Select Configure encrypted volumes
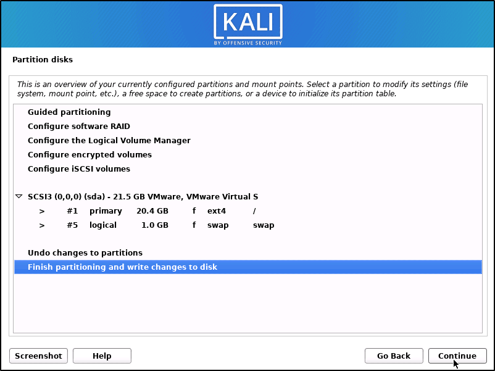495x371 pixels. [x=248, y=155]
